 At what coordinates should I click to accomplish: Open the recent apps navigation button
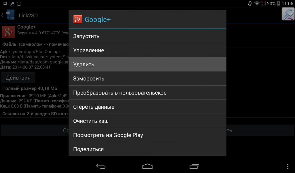coord(194,166)
